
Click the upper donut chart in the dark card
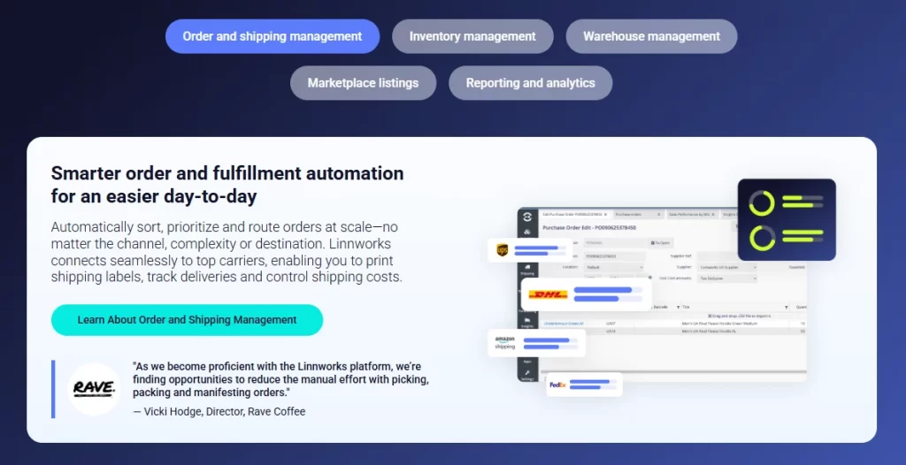click(x=762, y=203)
